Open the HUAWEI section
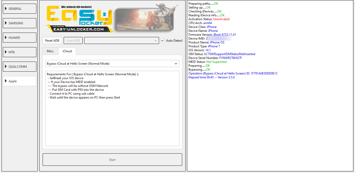The width and height of the screenshot is (355, 173). tap(19, 37)
